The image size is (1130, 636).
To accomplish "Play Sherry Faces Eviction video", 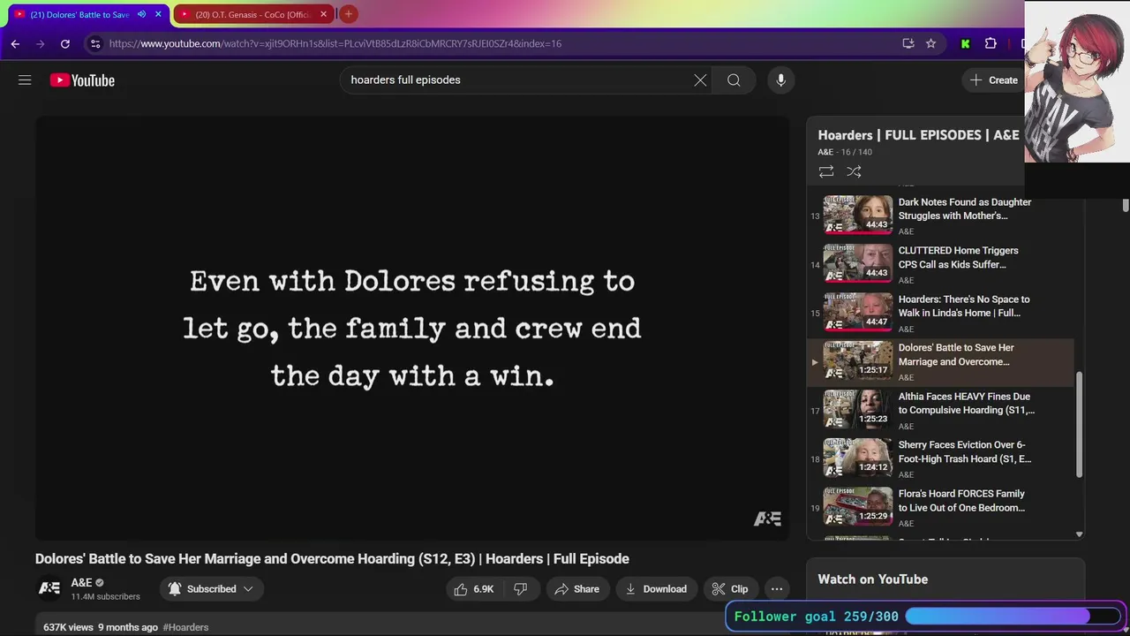I will pos(940,458).
